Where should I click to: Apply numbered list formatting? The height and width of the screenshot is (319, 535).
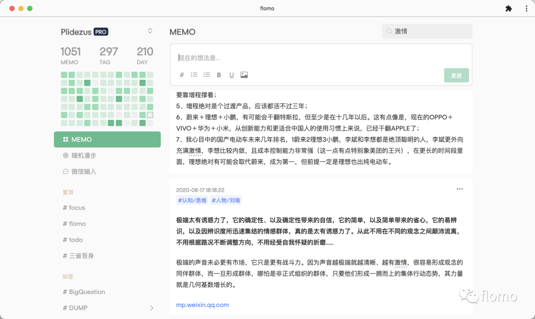(207, 75)
